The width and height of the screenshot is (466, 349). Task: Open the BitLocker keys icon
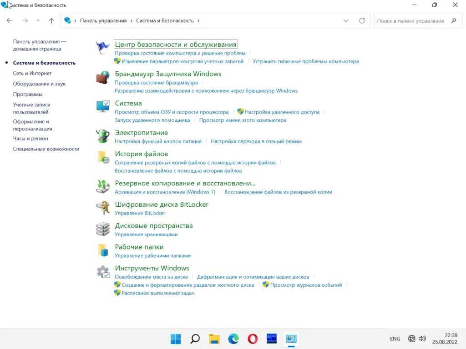point(103,208)
